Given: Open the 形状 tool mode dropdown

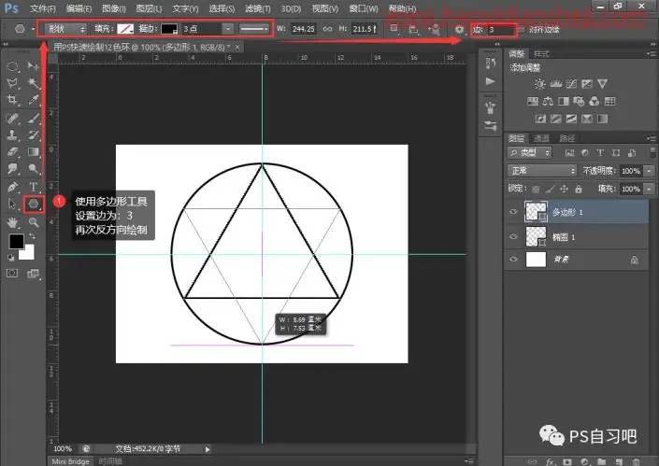Looking at the screenshot, I should 65,29.
